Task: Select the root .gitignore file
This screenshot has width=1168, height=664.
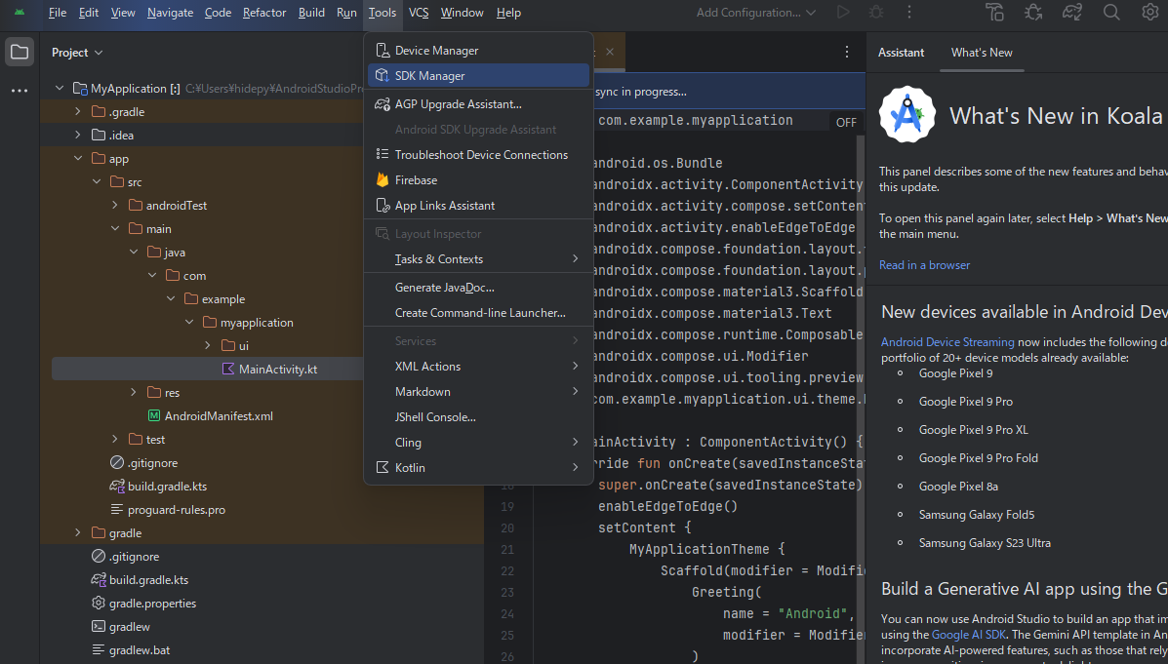Action: pos(134,556)
